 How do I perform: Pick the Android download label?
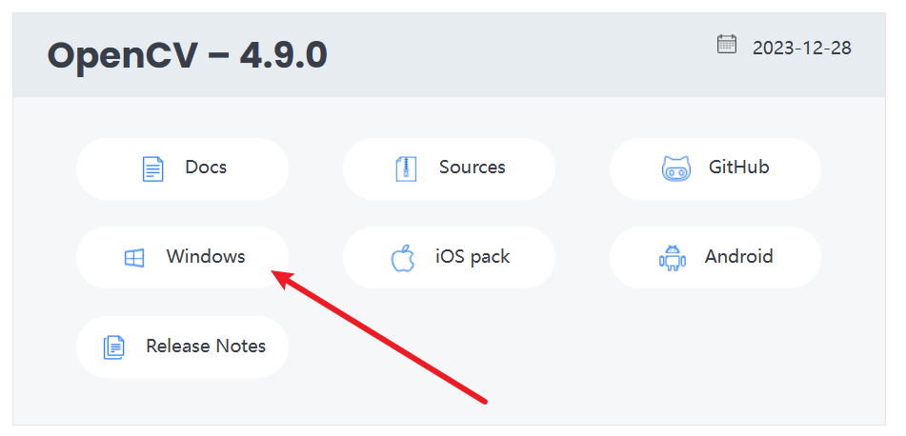(x=738, y=257)
